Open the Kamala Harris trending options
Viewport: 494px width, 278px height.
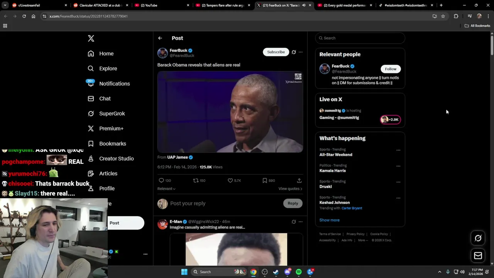pyautogui.click(x=398, y=166)
